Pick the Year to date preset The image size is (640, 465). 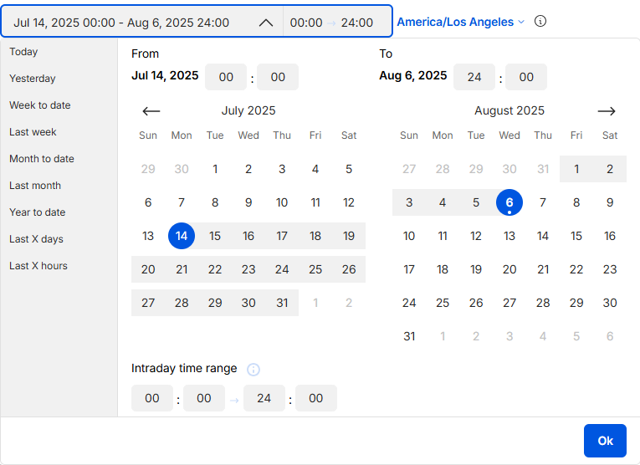[x=38, y=212]
